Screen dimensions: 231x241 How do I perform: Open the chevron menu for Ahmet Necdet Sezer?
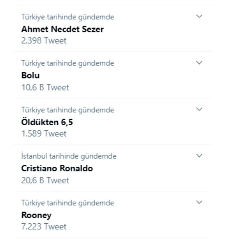[x=199, y=16]
